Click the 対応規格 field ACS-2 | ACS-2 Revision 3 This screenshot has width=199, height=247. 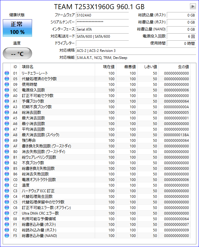pos(136,51)
